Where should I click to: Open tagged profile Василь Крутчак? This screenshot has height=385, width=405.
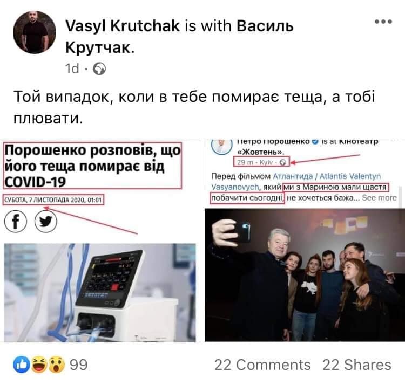(x=179, y=37)
